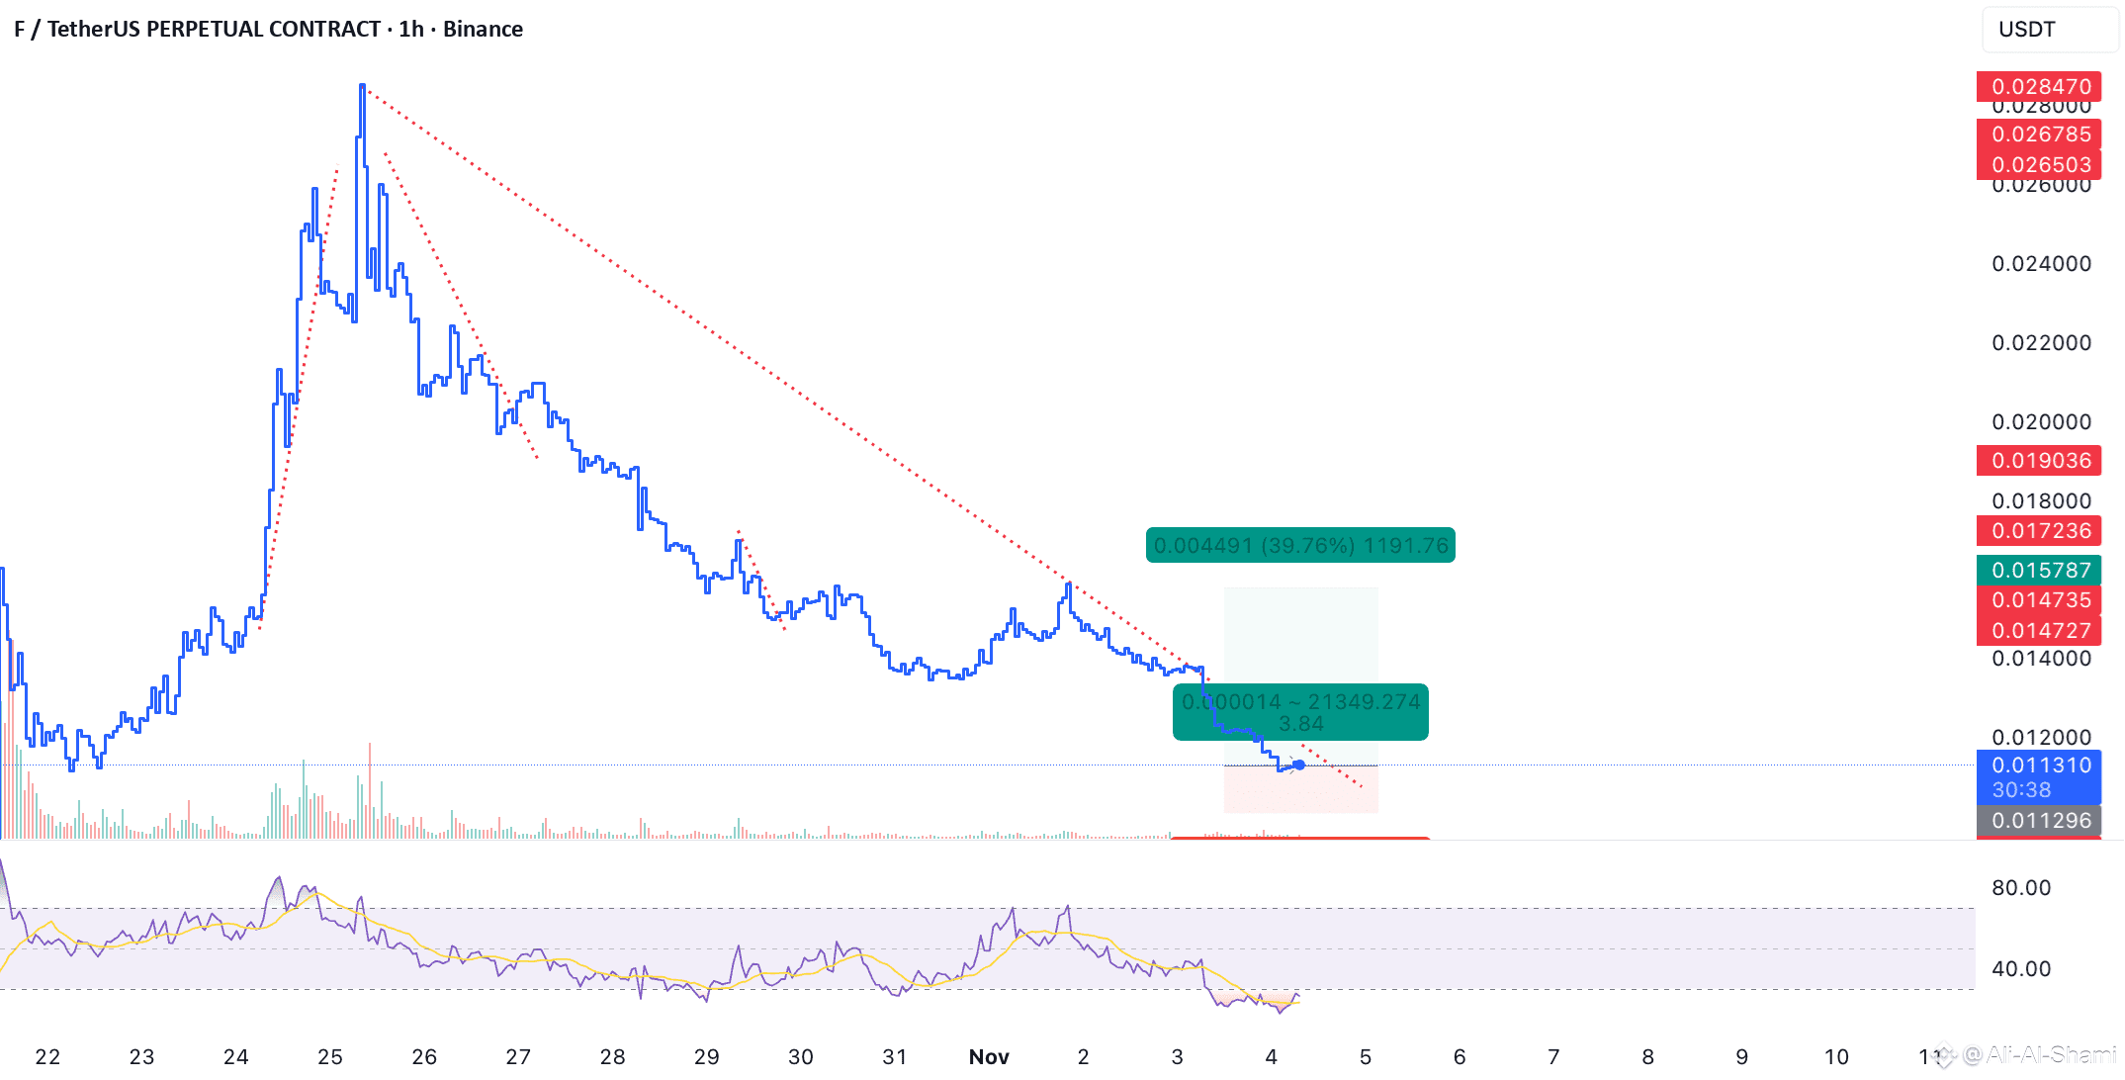
Task: Click the 40.00 RSI scale label
Action: [2020, 968]
